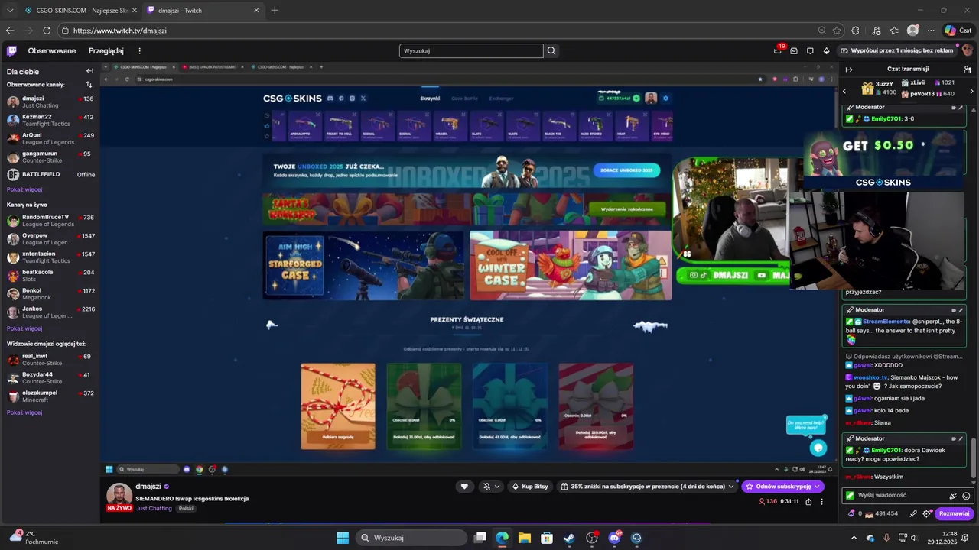Open the Twitch mail inbox icon
Image resolution: width=979 pixels, height=550 pixels.
[794, 51]
